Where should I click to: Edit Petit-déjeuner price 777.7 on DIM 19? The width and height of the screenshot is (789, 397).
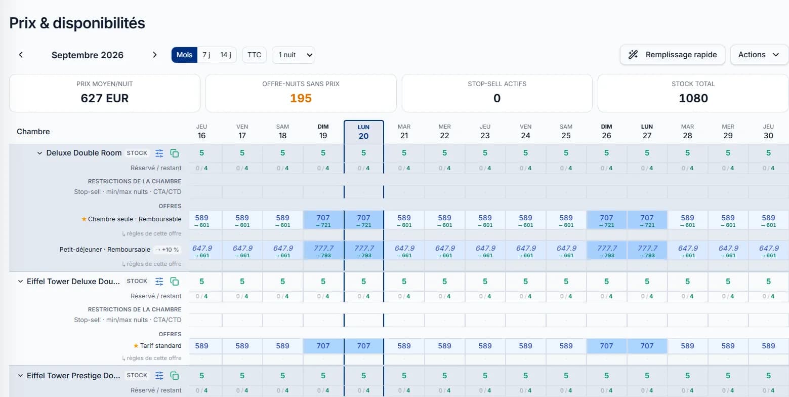323,250
